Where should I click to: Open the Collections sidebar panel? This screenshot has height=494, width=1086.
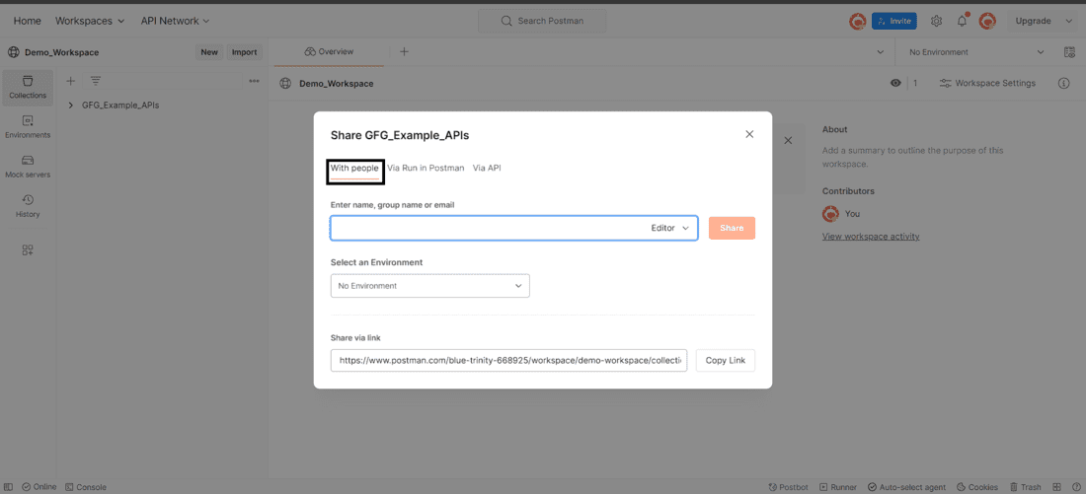pos(28,88)
